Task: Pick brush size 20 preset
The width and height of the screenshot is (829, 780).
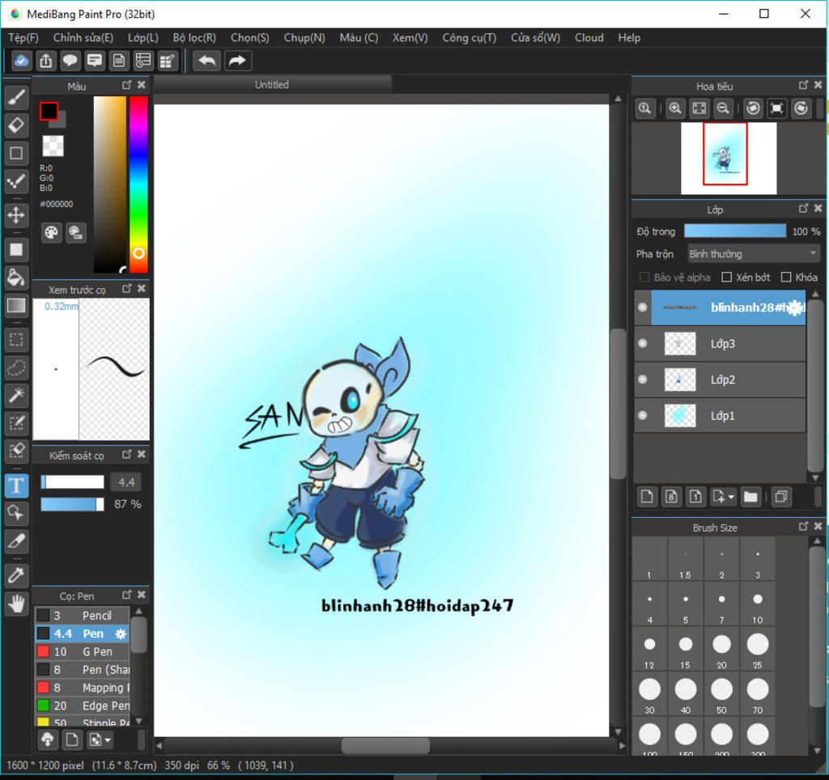Action: 721,650
